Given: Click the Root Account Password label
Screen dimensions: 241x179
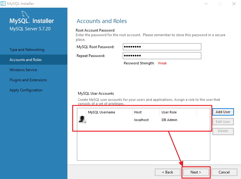Looking at the screenshot, I should coord(95,30).
